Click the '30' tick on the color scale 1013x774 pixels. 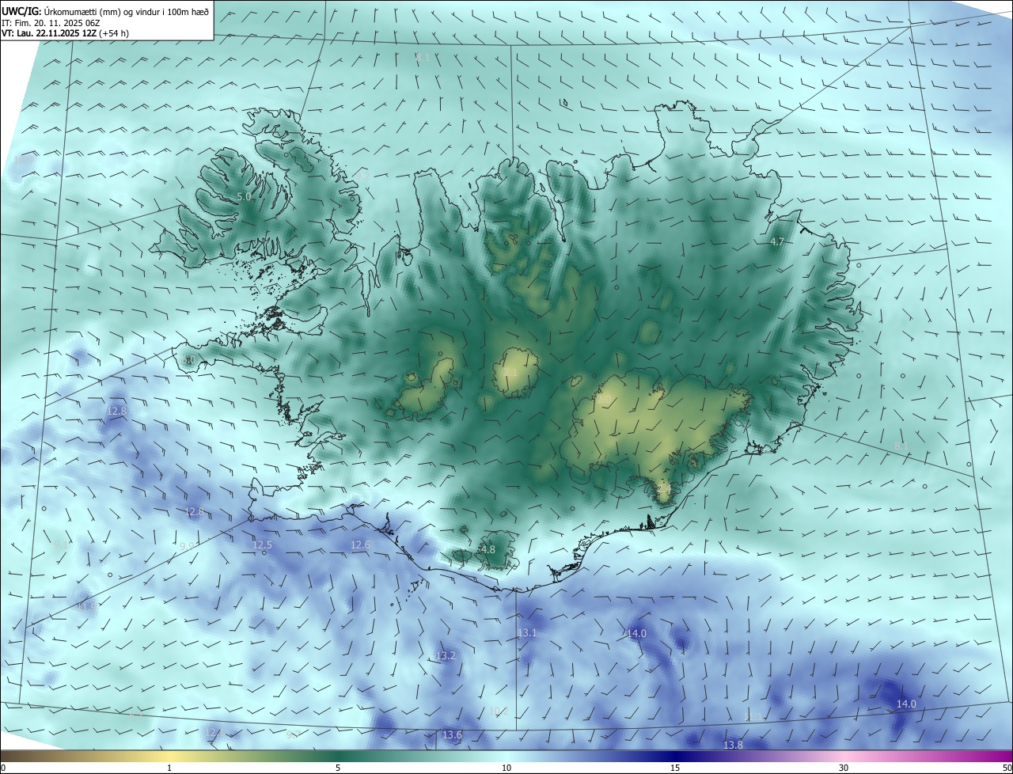844,768
